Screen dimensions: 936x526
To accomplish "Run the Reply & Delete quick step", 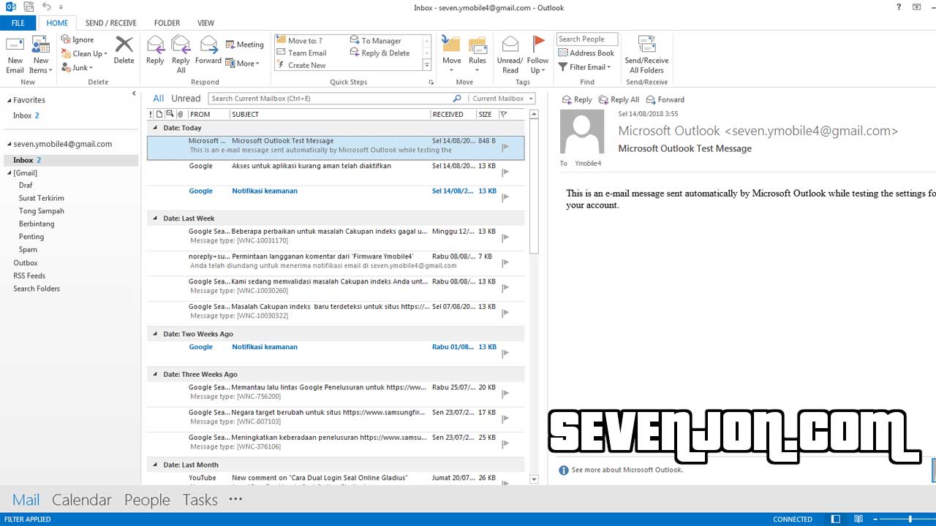I will tap(380, 53).
